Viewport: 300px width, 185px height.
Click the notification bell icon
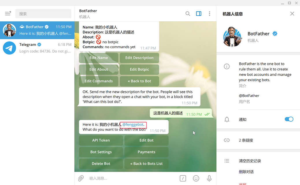[227, 119]
